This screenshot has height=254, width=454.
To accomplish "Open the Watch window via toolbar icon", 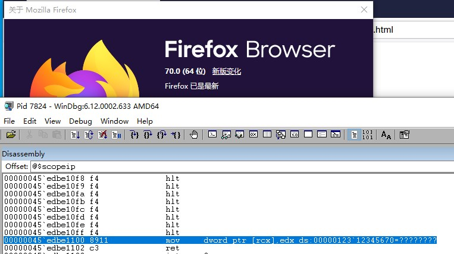I will (226, 135).
